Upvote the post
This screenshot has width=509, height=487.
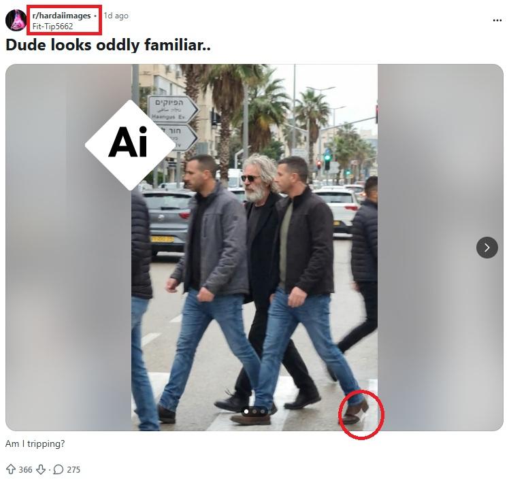pos(11,469)
